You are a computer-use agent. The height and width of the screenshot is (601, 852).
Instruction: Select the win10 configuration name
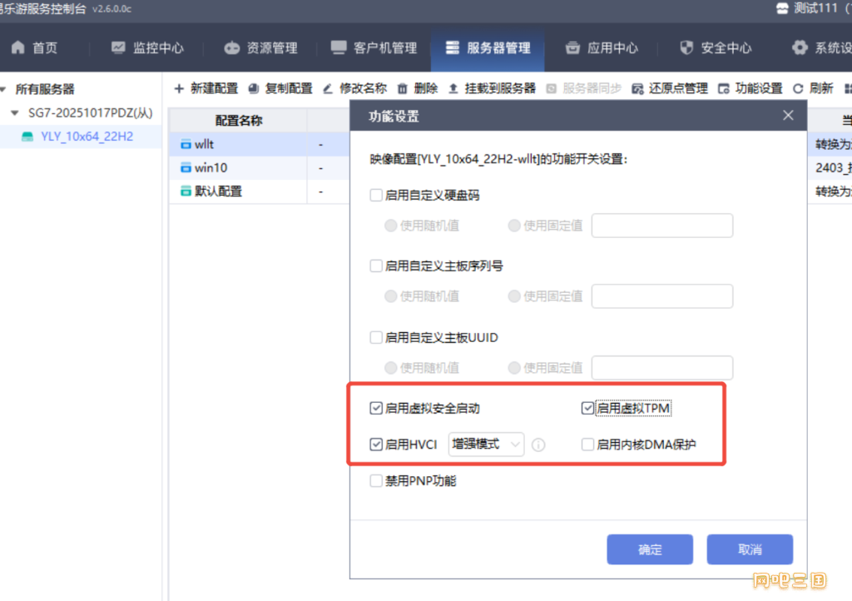[211, 167]
